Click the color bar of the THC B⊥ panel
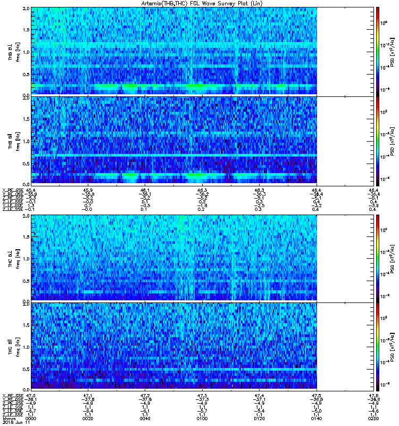The height and width of the screenshot is (426, 399). (378, 258)
